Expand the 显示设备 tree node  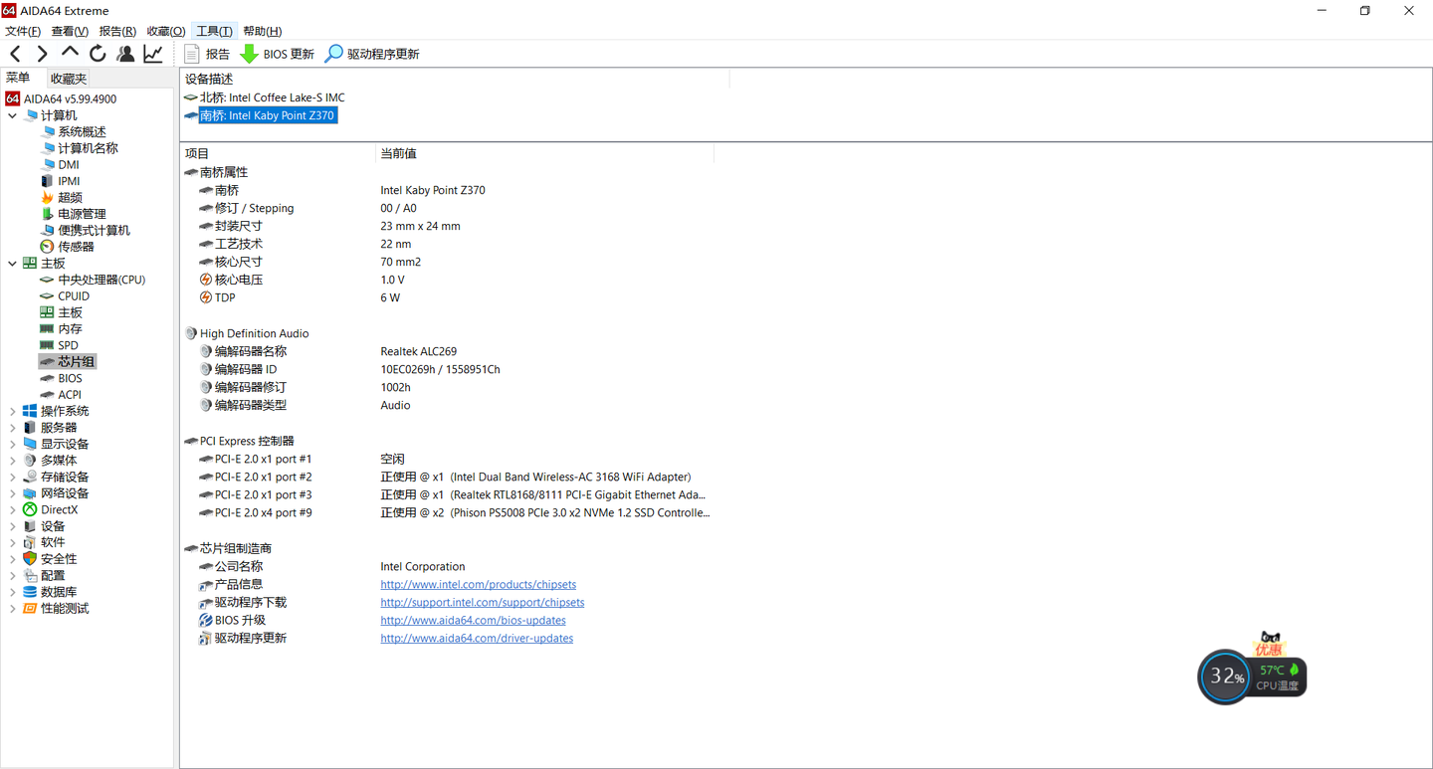pyautogui.click(x=13, y=443)
